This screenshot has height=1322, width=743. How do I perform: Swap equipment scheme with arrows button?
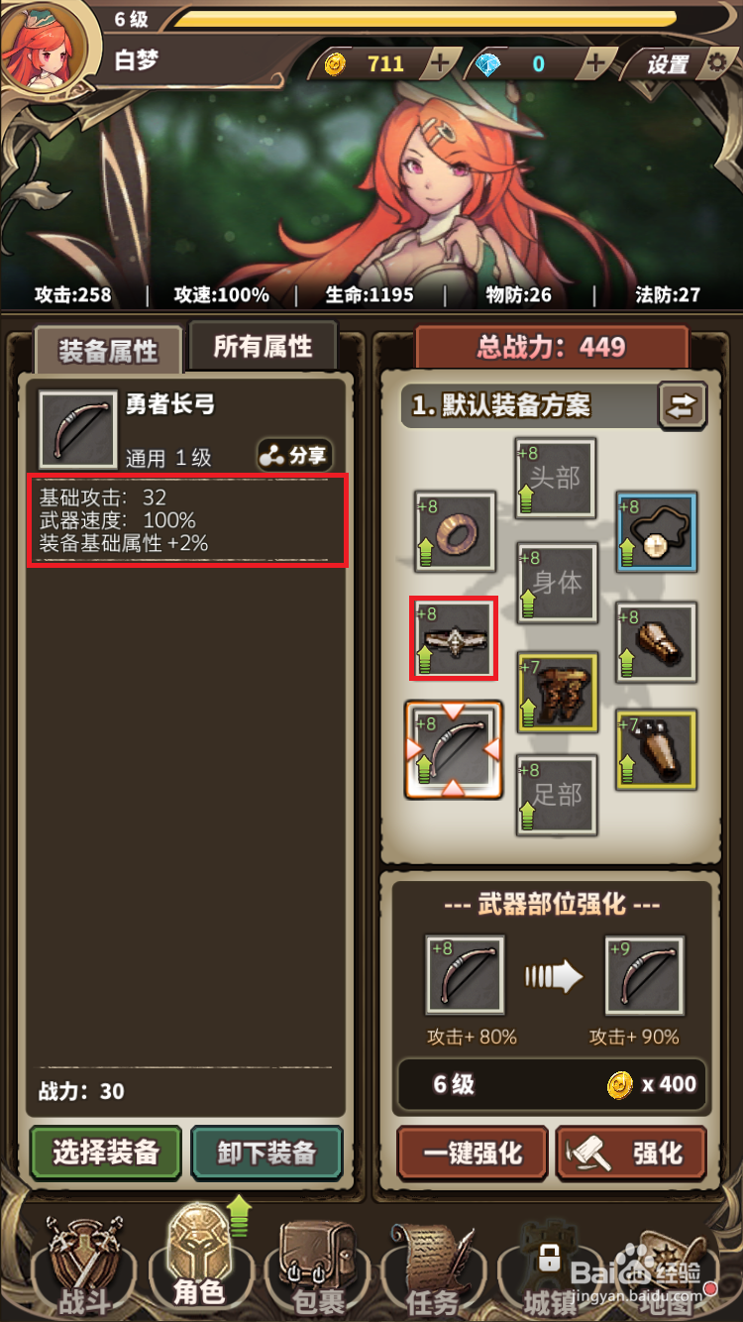(x=683, y=406)
